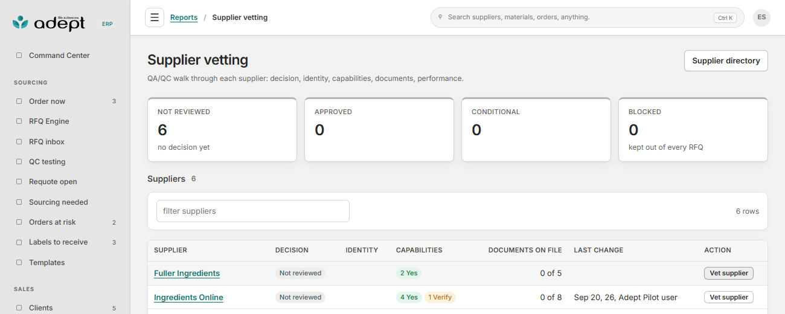Screen dimensions: 785x314
Task: Click the Sep 20, 26 last change cell
Action: point(626,298)
